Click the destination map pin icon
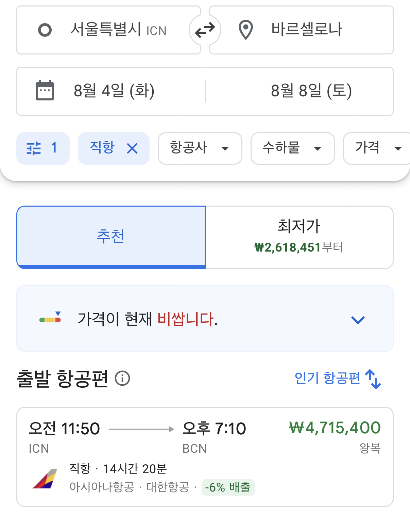410x514 pixels. click(x=245, y=30)
